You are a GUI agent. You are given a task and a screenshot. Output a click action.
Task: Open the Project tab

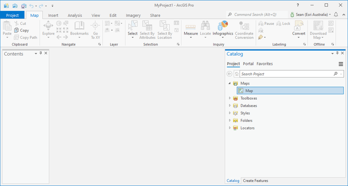pos(13,15)
